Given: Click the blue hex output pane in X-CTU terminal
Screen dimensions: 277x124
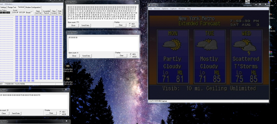Looking at the screenshot, I should tap(39, 49).
